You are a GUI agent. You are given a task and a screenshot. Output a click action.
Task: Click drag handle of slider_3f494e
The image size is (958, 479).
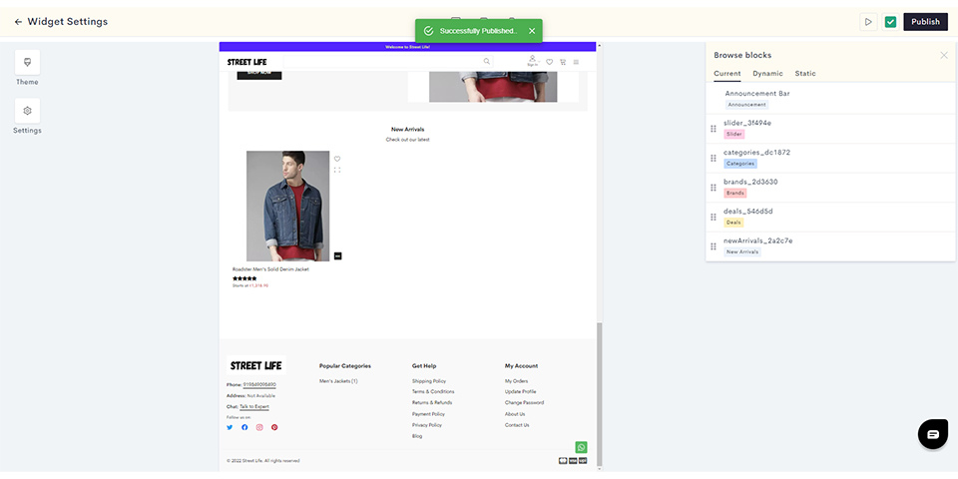pyautogui.click(x=713, y=129)
